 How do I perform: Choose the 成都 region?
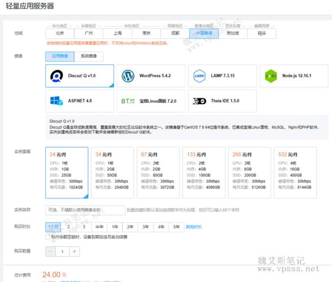click(175, 33)
